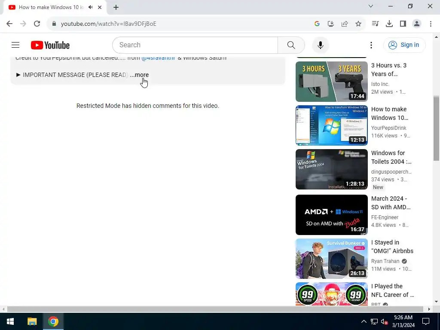Image resolution: width=440 pixels, height=330 pixels.
Task: Click title I Stayed in OMG! Airbnbs
Action: pyautogui.click(x=392, y=246)
